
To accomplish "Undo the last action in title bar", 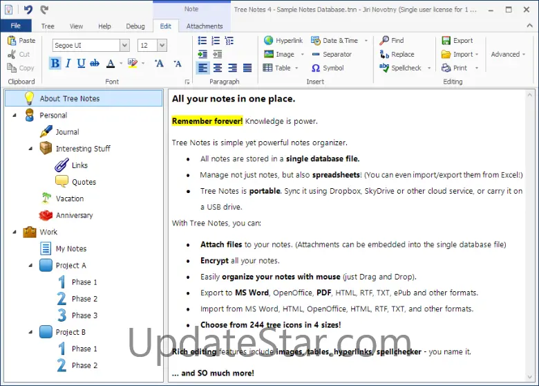I will (28, 10).
